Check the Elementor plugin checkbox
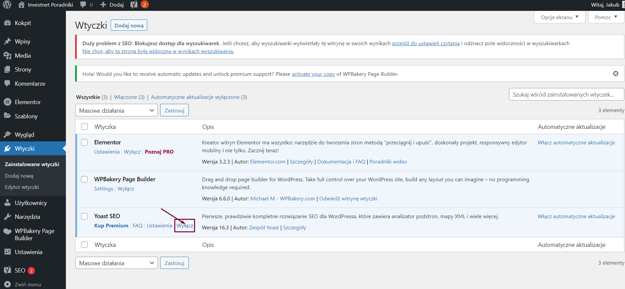 click(x=85, y=142)
